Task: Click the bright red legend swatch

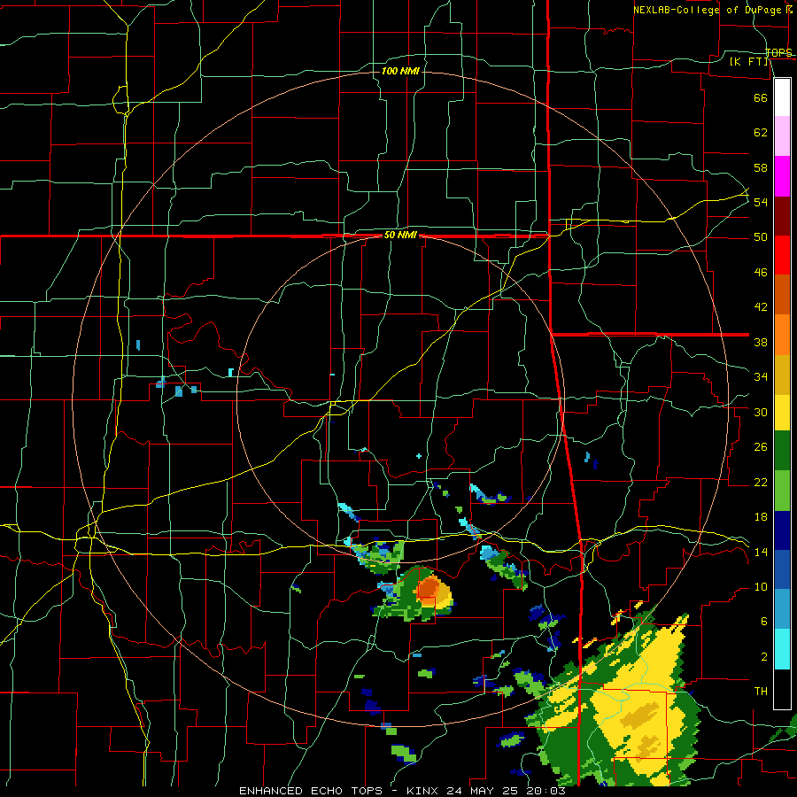Action: point(782,255)
